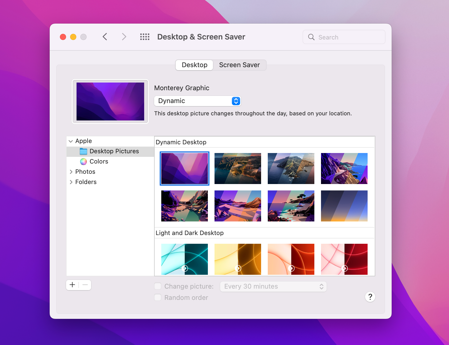Open the Every 30 minutes dropdown
Screen dimensions: 449x345
(273, 287)
